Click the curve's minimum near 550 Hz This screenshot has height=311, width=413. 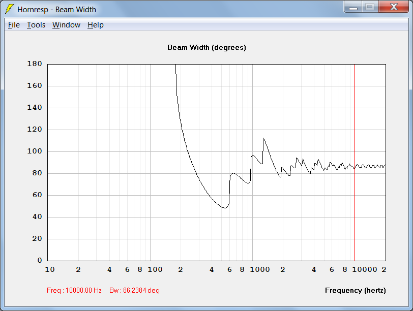click(x=225, y=208)
